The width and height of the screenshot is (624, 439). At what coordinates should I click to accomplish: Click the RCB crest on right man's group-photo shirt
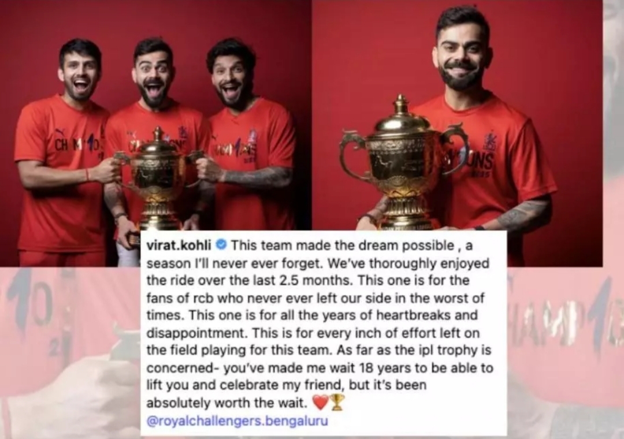coord(252,136)
